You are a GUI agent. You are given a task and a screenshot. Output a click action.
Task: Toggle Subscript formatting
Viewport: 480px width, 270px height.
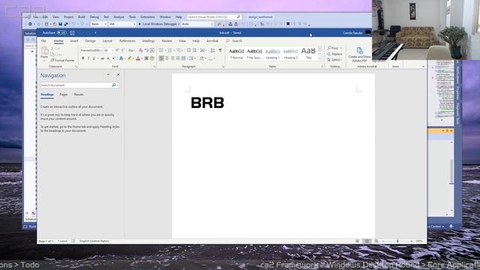[x=108, y=58]
